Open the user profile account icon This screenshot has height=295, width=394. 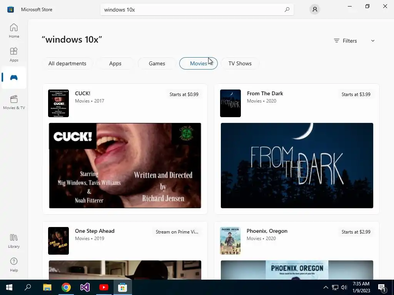click(x=315, y=10)
